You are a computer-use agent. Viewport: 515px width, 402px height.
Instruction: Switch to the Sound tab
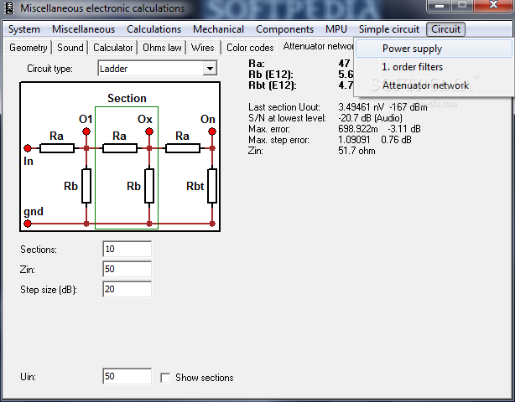(70, 48)
